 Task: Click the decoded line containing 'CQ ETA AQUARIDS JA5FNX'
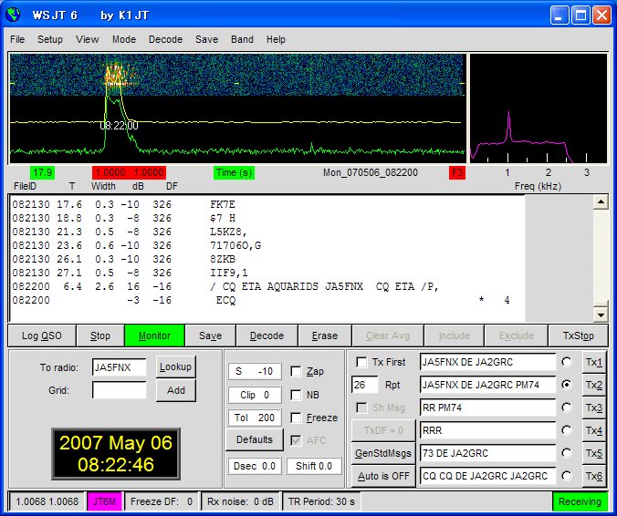click(225, 286)
